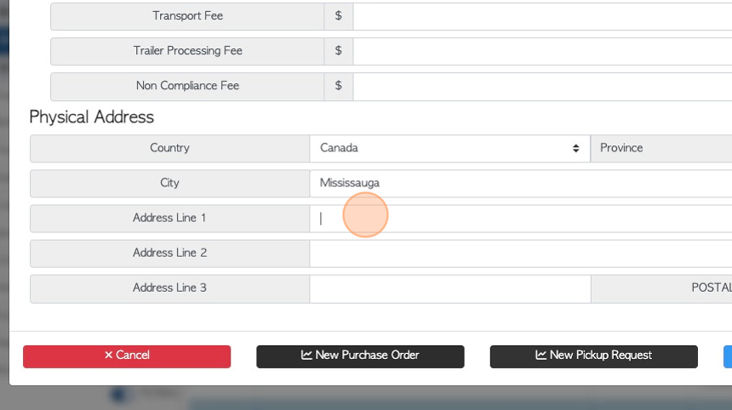Click the Province label

[x=621, y=148]
